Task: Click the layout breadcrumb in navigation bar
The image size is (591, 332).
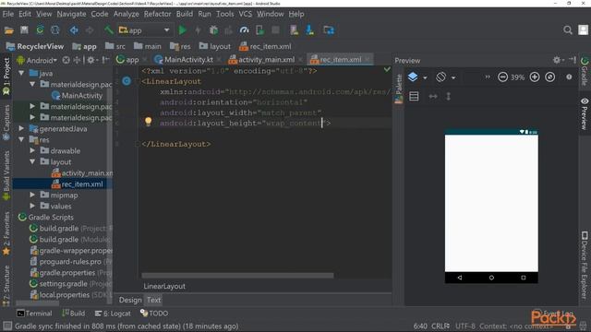Action: coord(215,46)
